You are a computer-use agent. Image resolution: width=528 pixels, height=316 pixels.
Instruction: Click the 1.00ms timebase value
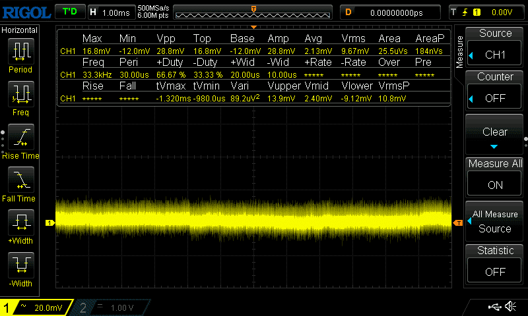click(x=116, y=13)
